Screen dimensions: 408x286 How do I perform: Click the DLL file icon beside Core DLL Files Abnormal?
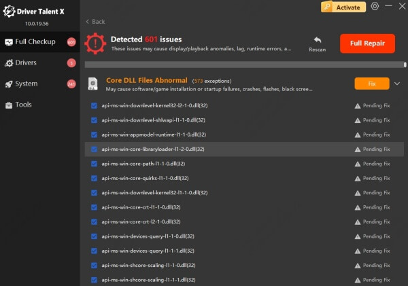coord(93,84)
